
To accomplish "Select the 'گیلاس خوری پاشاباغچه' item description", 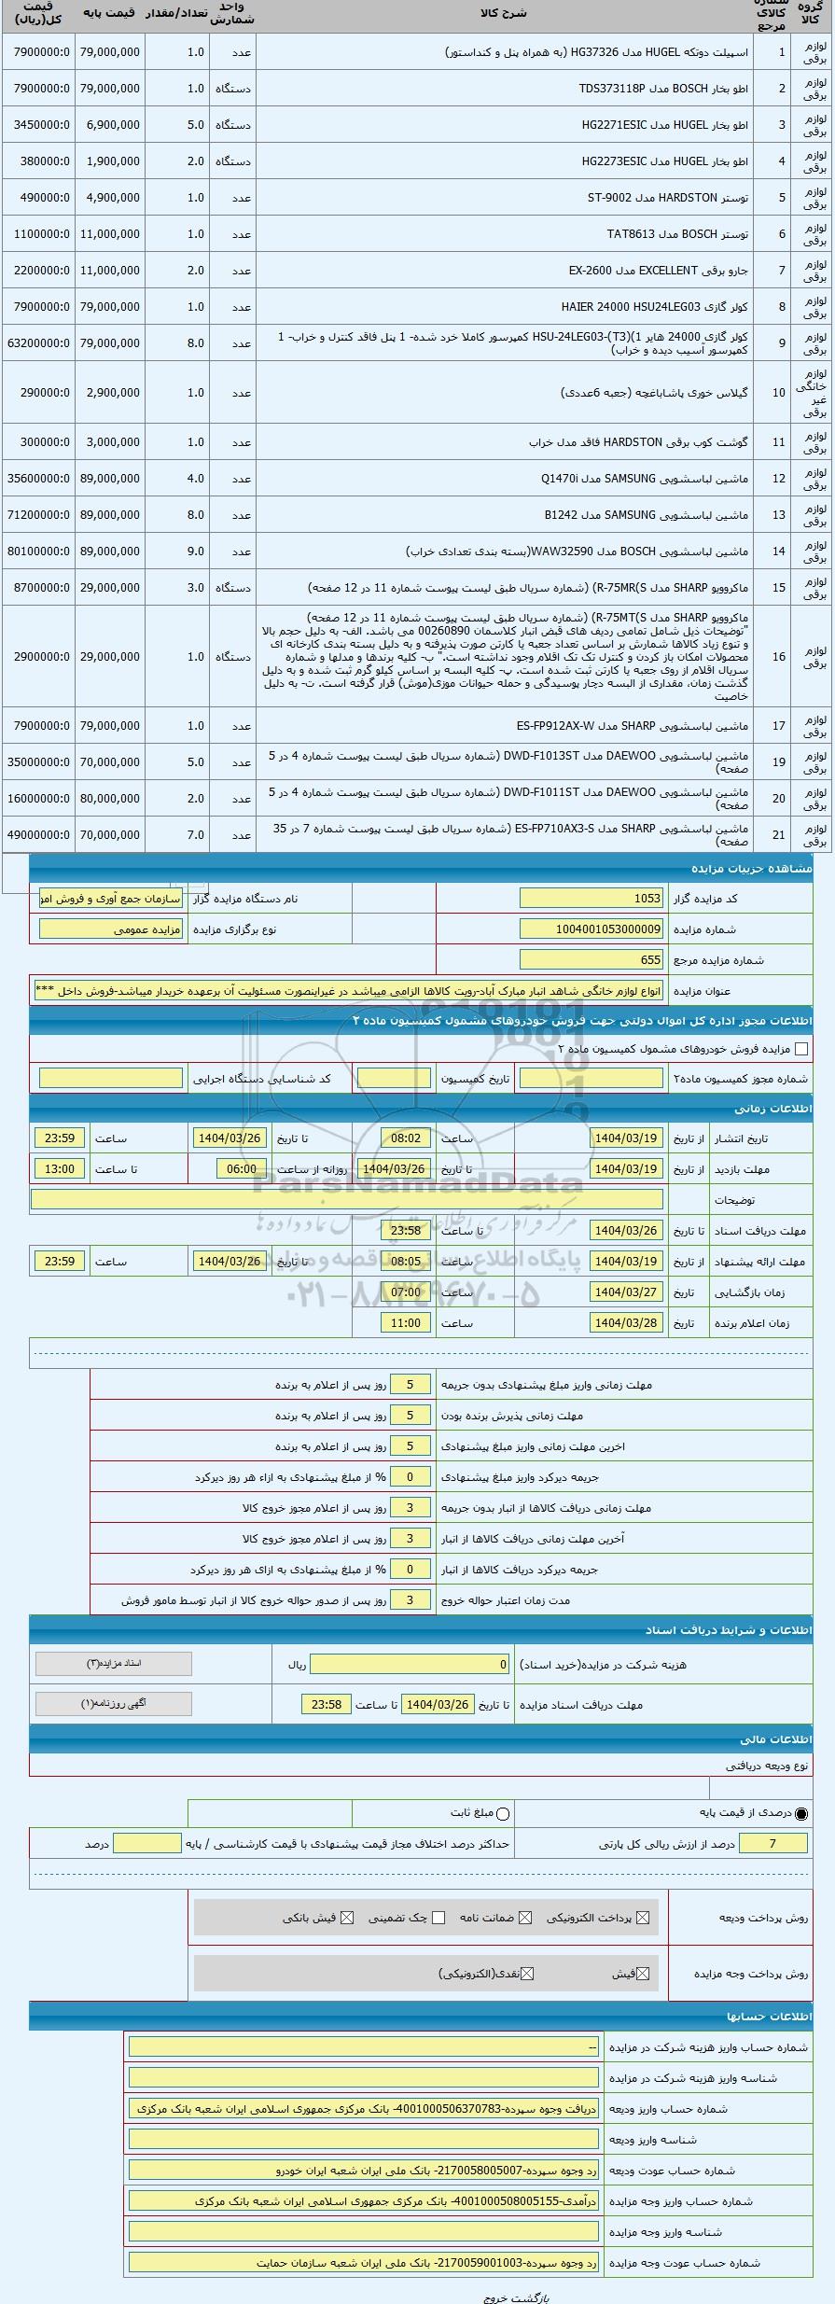I will pos(655,393).
